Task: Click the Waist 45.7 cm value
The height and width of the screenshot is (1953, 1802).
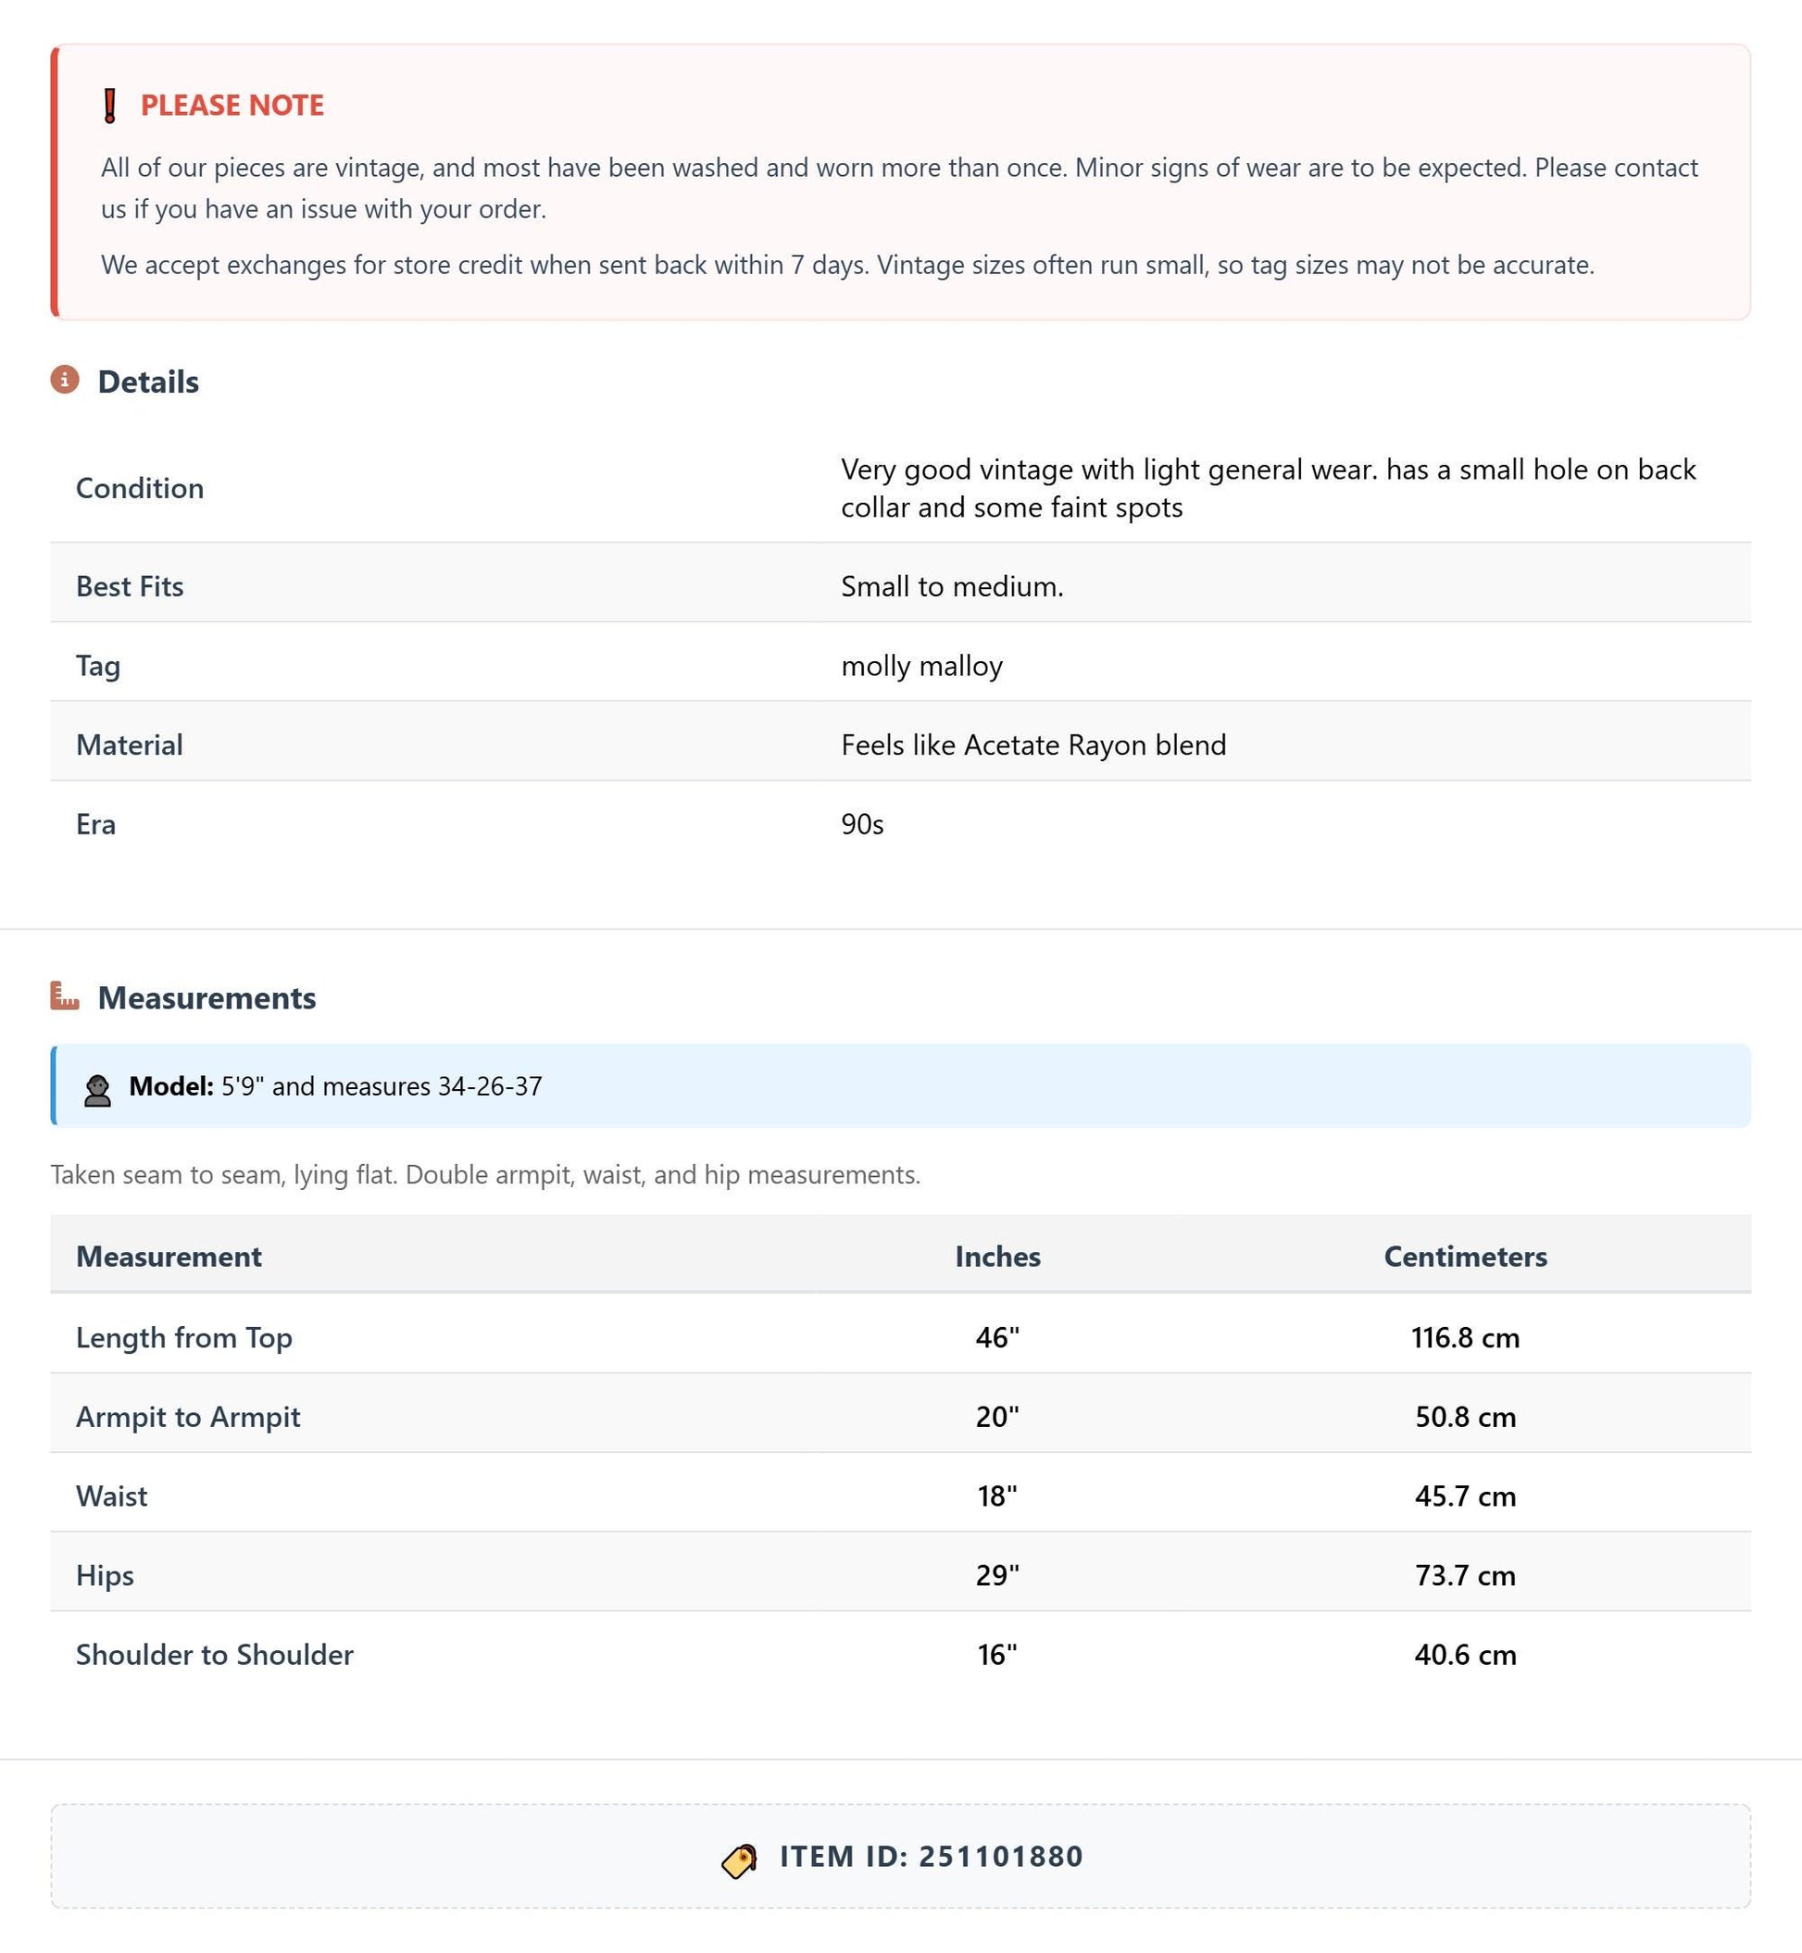Action: [x=1465, y=1496]
